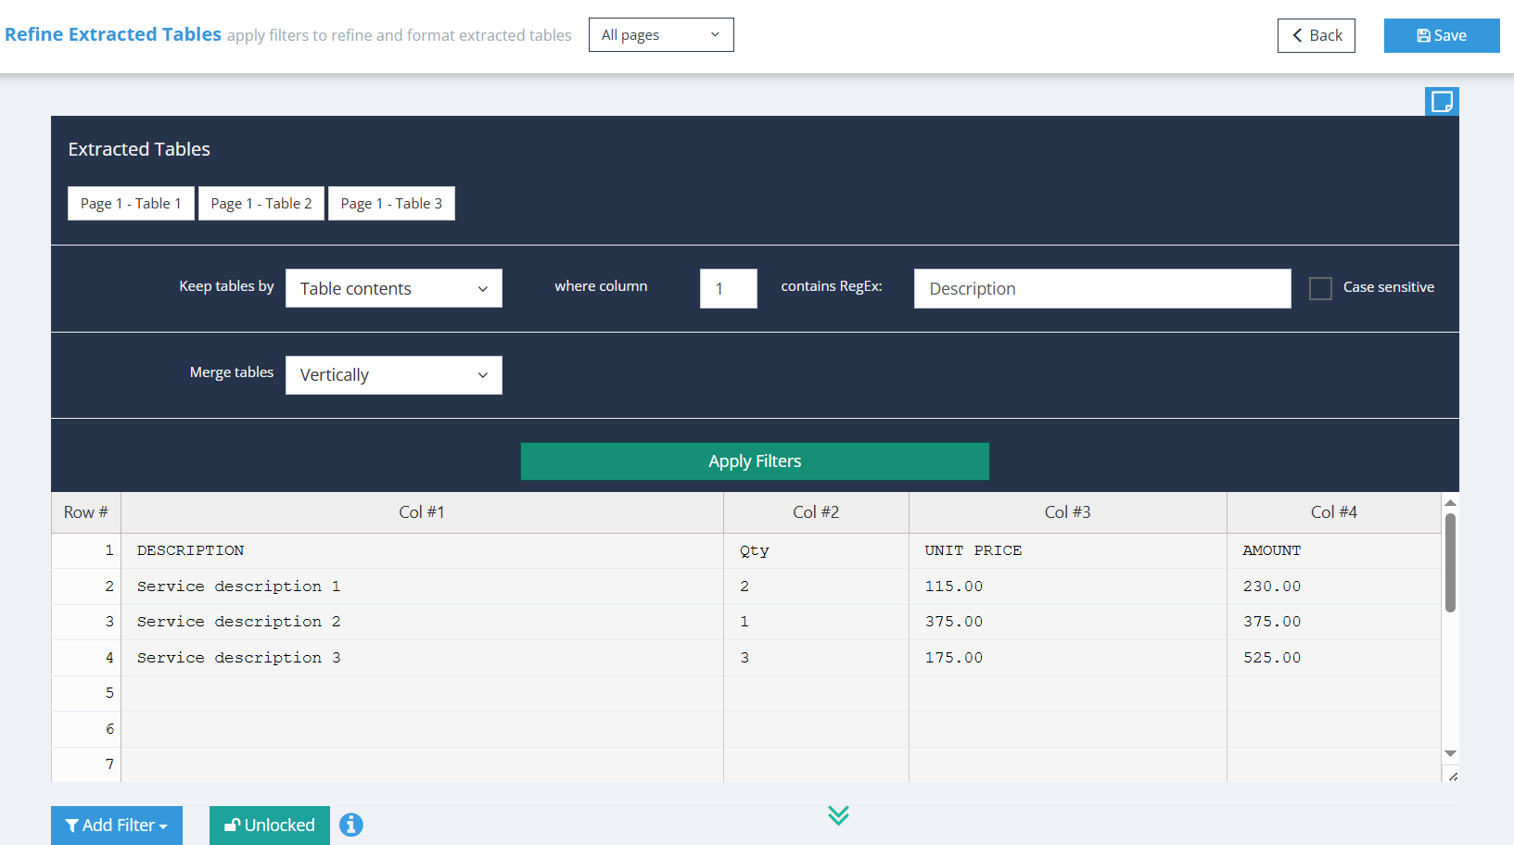1514x845 pixels.
Task: Enable the Case sensitive checkbox
Action: (x=1320, y=288)
